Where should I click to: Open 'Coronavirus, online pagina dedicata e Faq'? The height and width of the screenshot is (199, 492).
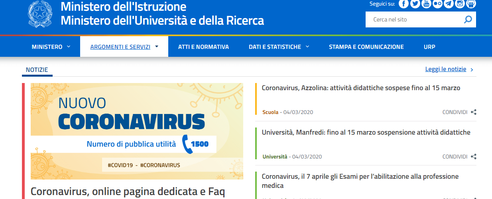pos(128,192)
